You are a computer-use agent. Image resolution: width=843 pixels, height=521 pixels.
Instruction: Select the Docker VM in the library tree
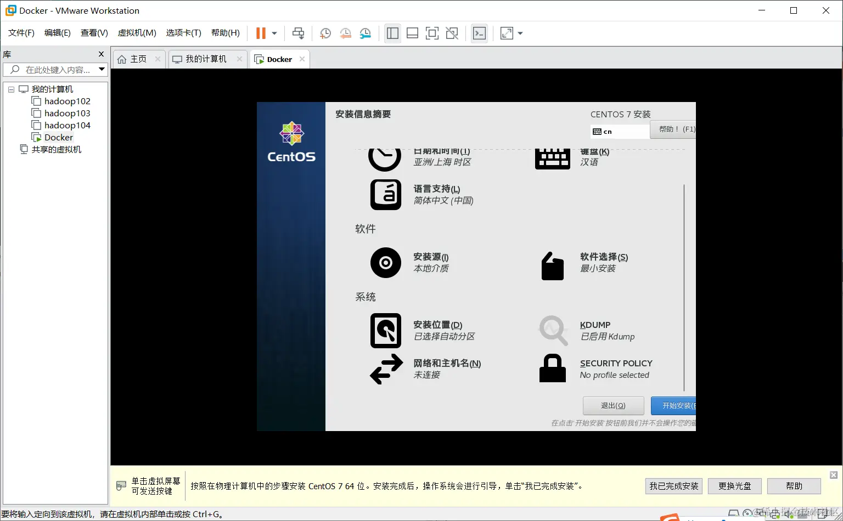59,137
